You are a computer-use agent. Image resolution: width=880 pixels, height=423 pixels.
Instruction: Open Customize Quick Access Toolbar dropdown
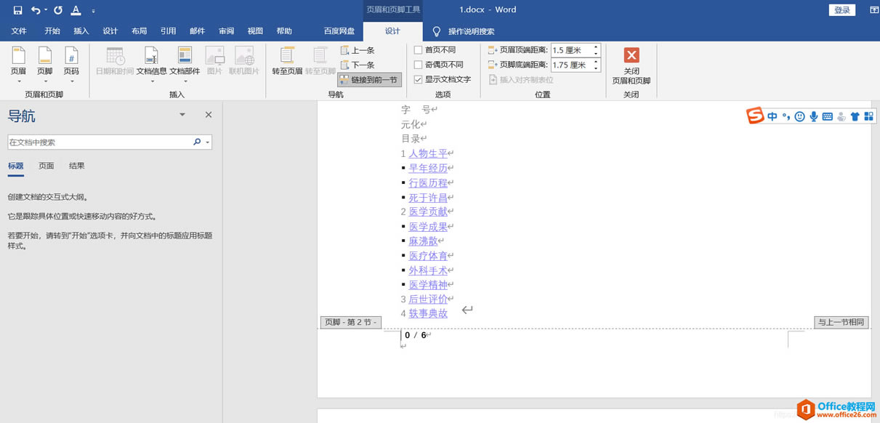[x=94, y=11]
